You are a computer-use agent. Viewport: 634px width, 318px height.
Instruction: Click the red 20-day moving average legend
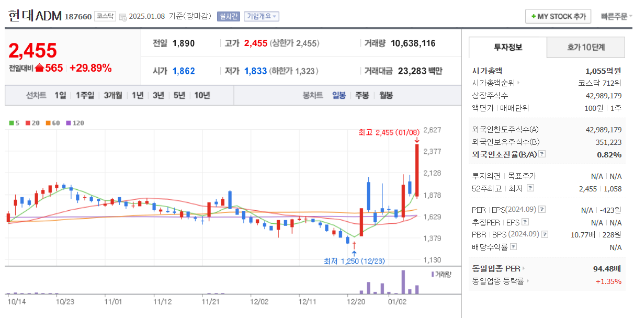pyautogui.click(x=32, y=123)
